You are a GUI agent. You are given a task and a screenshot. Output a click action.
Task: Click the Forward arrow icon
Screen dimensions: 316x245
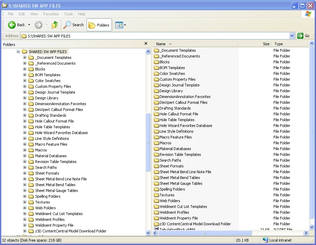(38, 25)
